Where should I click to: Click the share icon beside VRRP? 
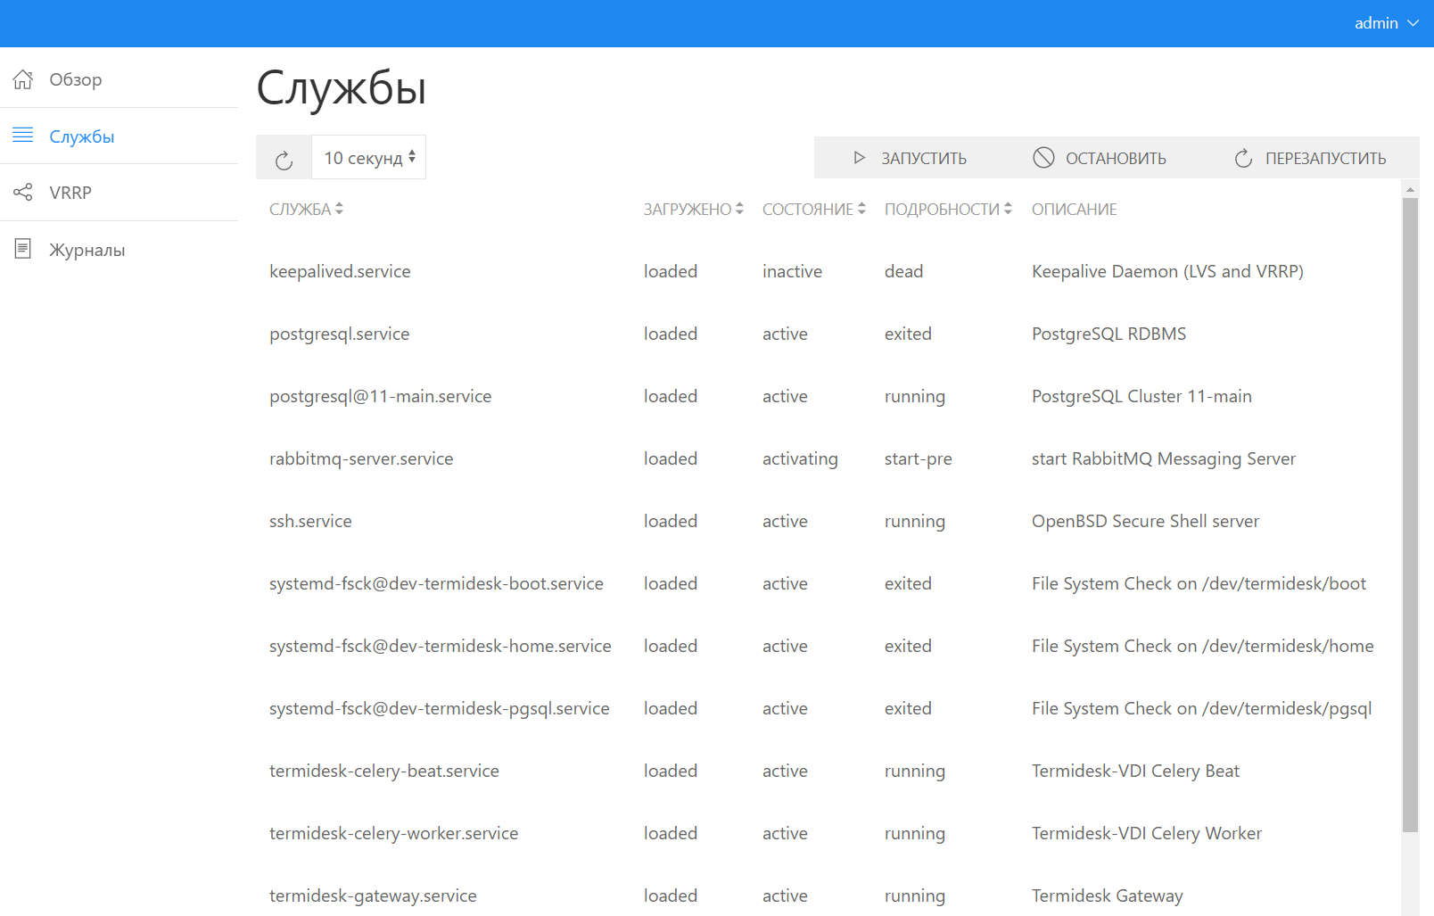click(x=23, y=193)
